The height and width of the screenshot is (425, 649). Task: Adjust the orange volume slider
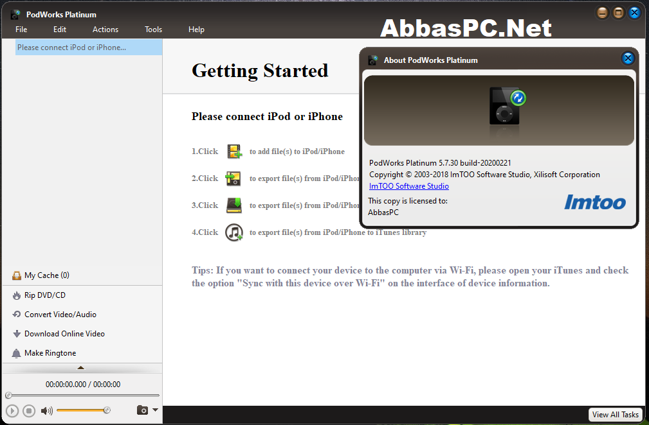83,410
